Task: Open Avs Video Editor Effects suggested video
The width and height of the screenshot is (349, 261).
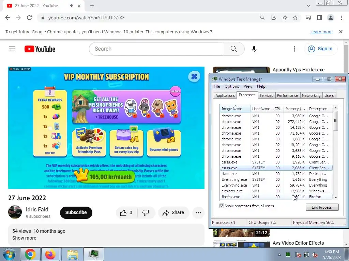Action: pos(298,243)
